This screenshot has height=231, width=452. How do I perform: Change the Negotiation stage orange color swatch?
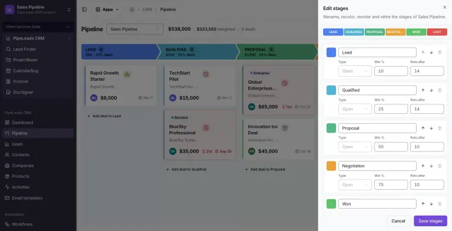pyautogui.click(x=331, y=166)
